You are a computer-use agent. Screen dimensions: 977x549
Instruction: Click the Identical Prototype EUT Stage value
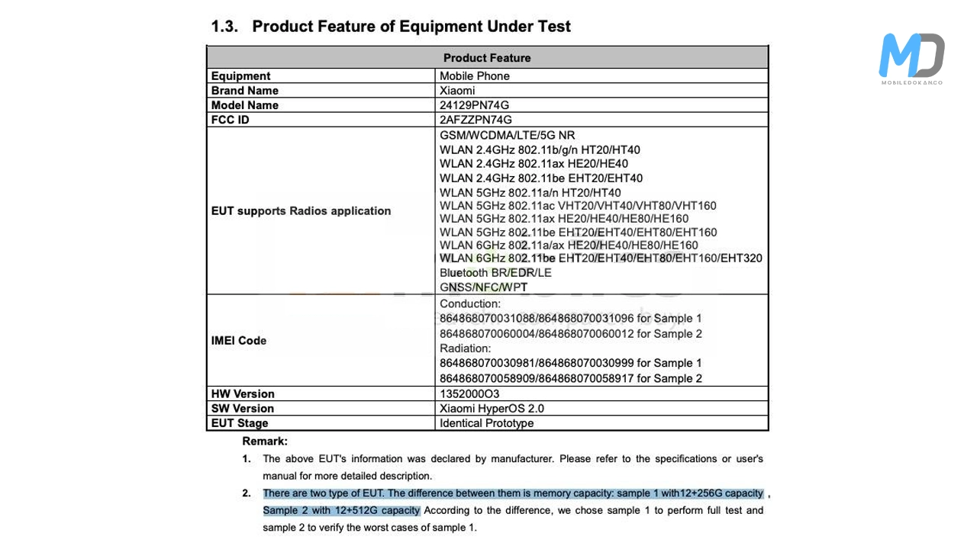coord(486,423)
